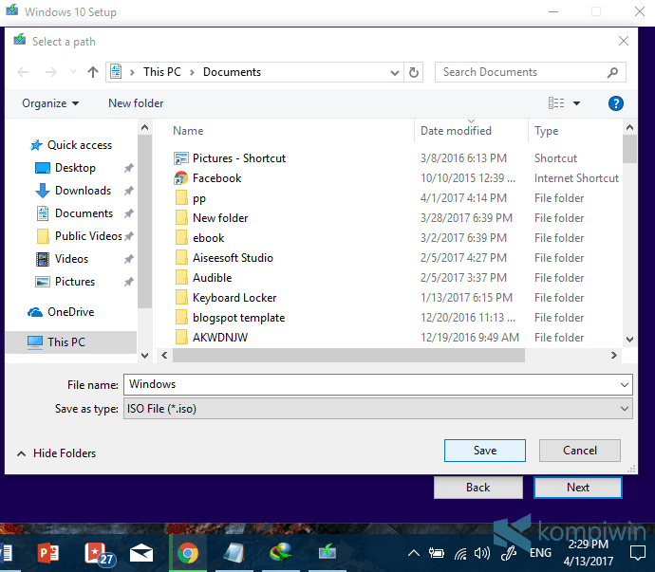Sort by Name column header

coord(188,131)
